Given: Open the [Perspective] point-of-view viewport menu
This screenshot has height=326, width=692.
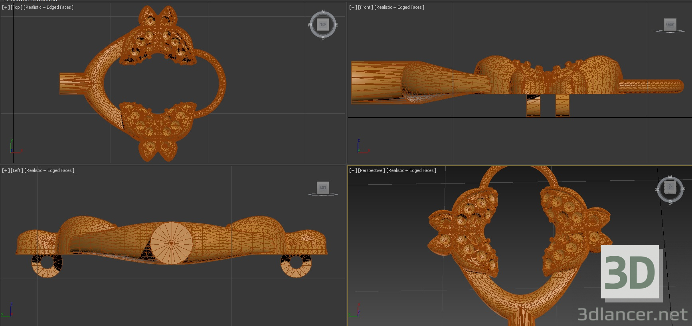Looking at the screenshot, I should (x=371, y=170).
